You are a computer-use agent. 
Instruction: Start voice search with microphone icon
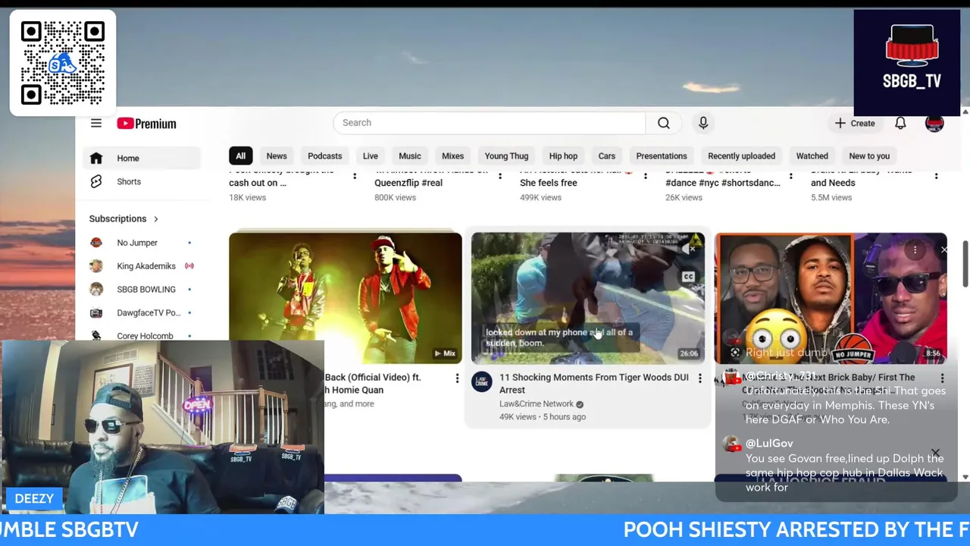click(x=703, y=123)
